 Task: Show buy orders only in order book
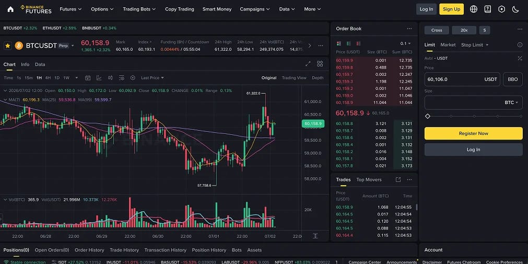tap(349, 43)
